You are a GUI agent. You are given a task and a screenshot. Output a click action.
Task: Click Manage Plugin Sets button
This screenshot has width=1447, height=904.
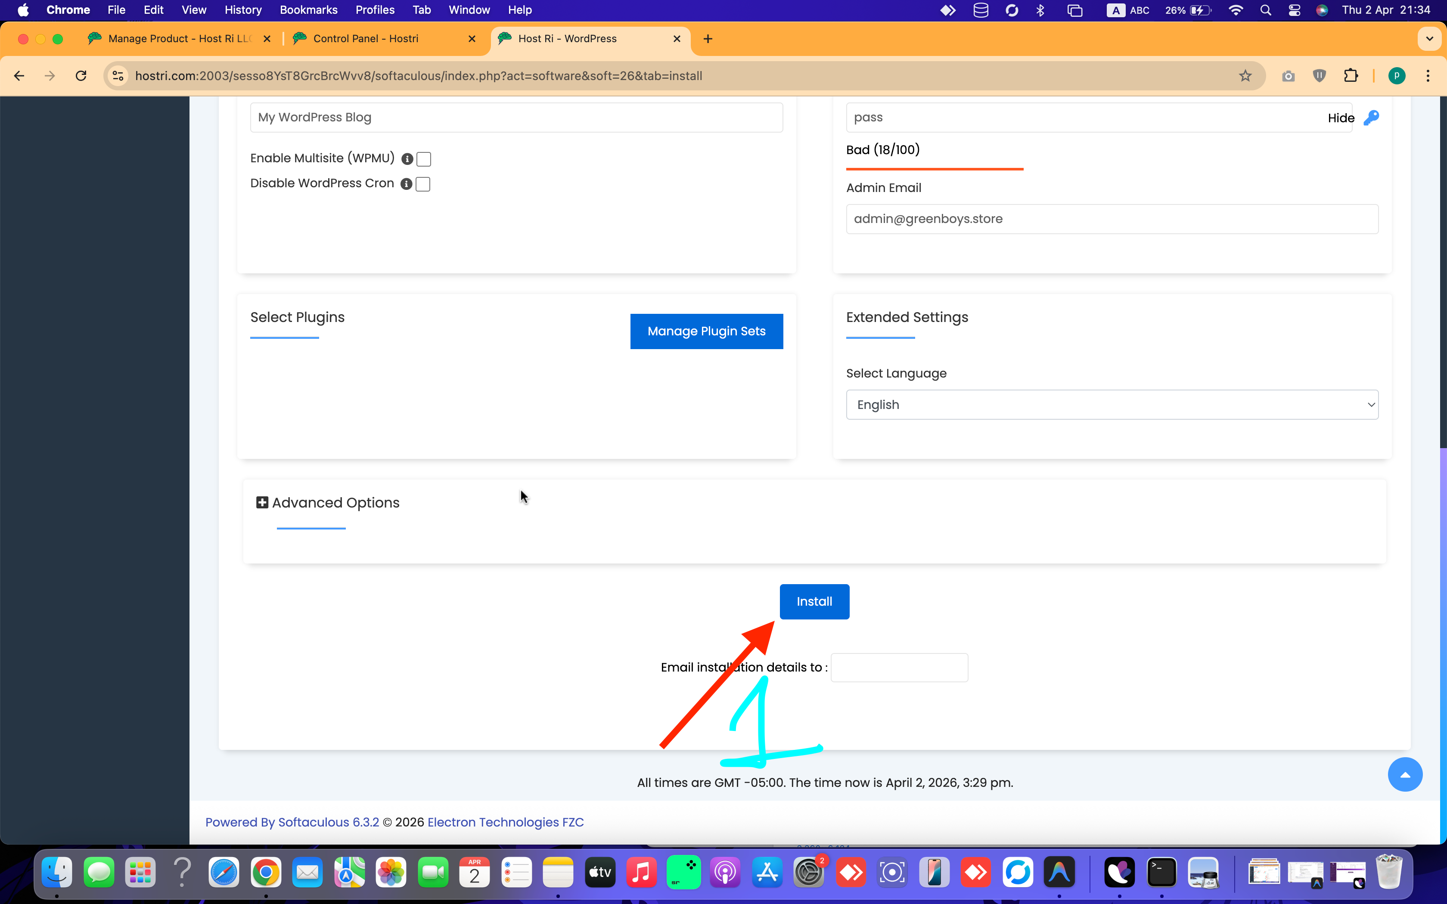[706, 331]
